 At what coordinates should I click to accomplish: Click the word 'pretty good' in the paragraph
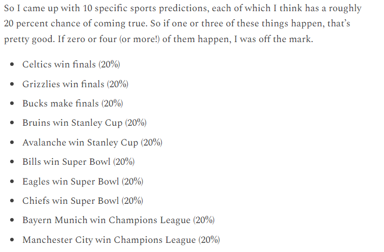click(x=29, y=39)
